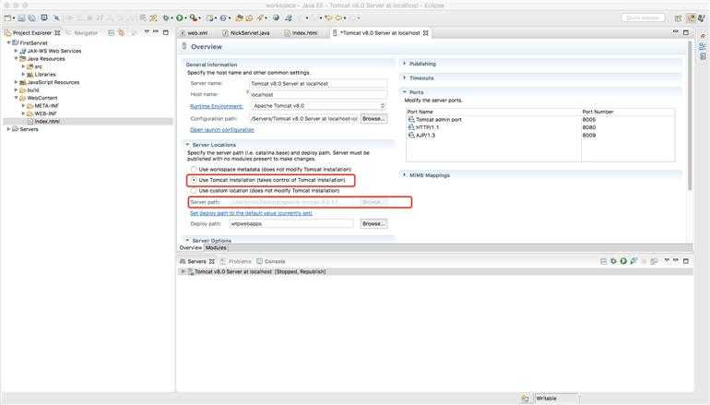This screenshot has width=710, height=405.
Task: Expand the Servers project tree node
Action: pos(8,129)
